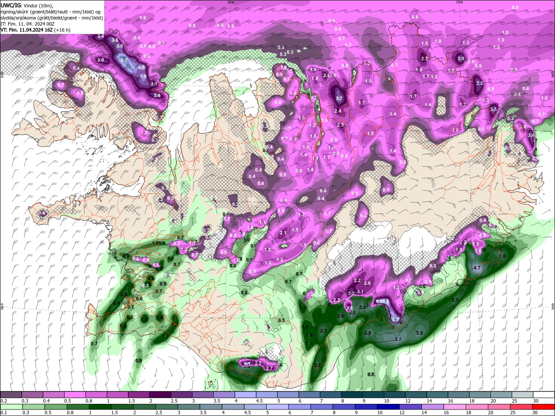The width and height of the screenshot is (555, 416).
Task: Pick the white 30 swatch in snow legend
Action: pyautogui.click(x=544, y=395)
